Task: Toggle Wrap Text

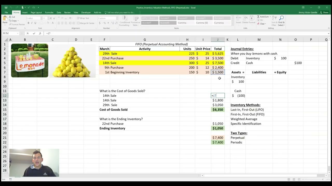Action: [x=82, y=18]
